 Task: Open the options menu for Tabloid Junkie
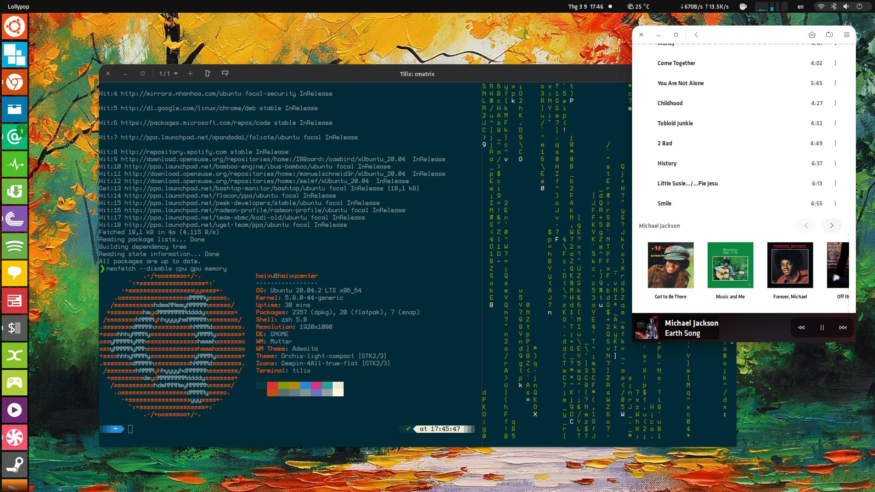pyautogui.click(x=835, y=123)
